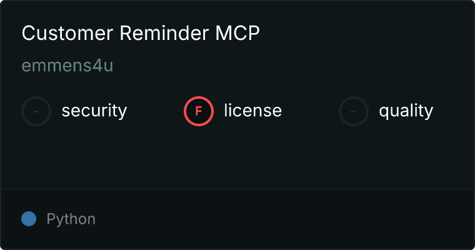Select the security label text

pos(94,111)
